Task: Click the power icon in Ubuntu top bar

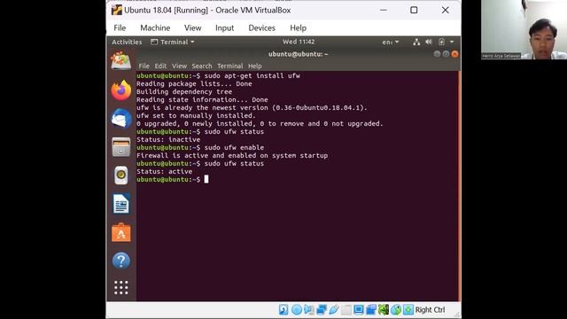Action: click(x=441, y=42)
